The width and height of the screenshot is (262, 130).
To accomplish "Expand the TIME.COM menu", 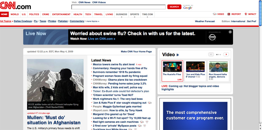I will click(x=147, y=14).
